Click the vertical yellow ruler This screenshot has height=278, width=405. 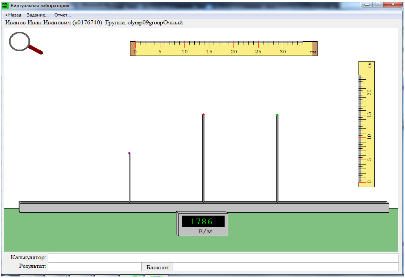tap(367, 124)
